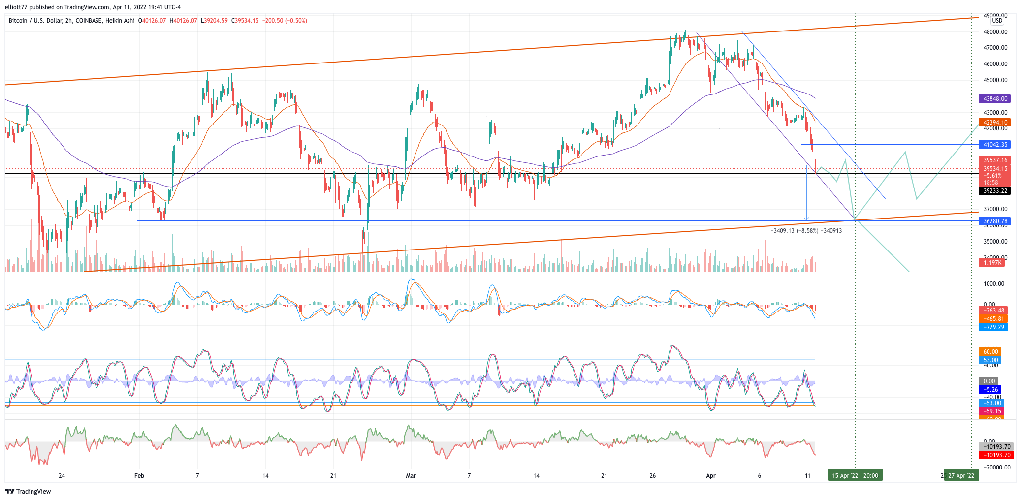
Task: Click the blue 41042.35 price label
Action: click(x=994, y=145)
